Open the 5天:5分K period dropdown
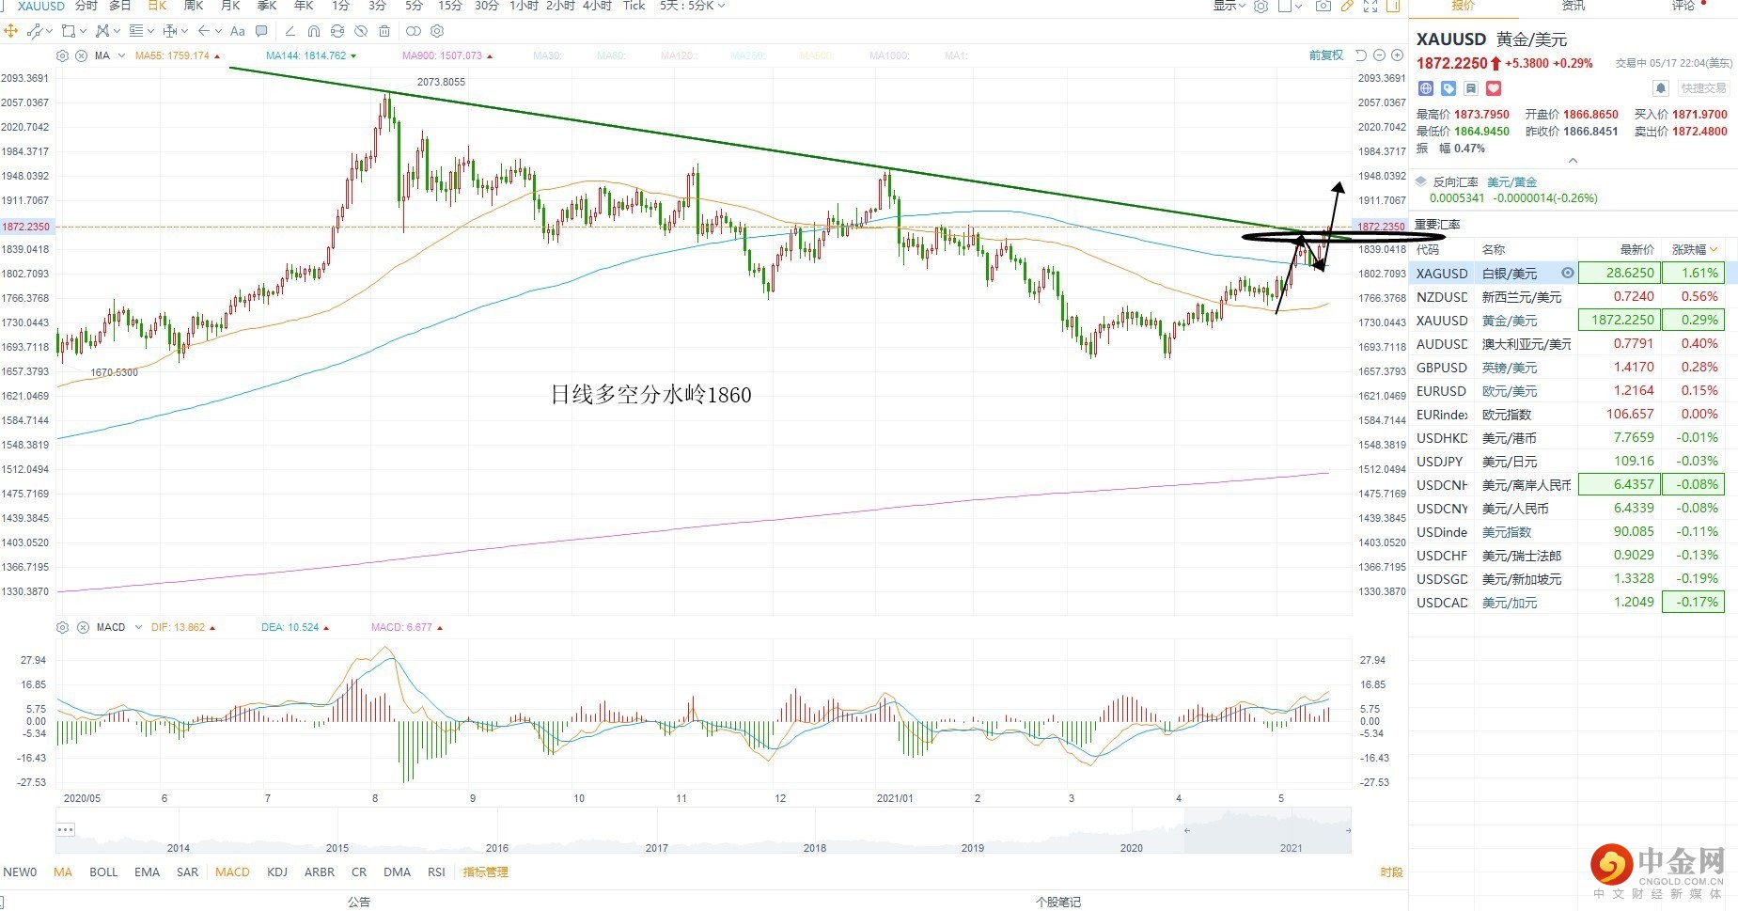1738x911 pixels. (x=693, y=6)
